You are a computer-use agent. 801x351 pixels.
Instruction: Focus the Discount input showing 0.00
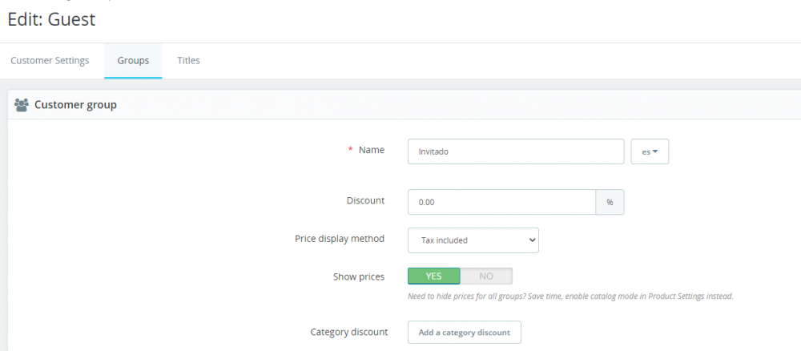(501, 202)
